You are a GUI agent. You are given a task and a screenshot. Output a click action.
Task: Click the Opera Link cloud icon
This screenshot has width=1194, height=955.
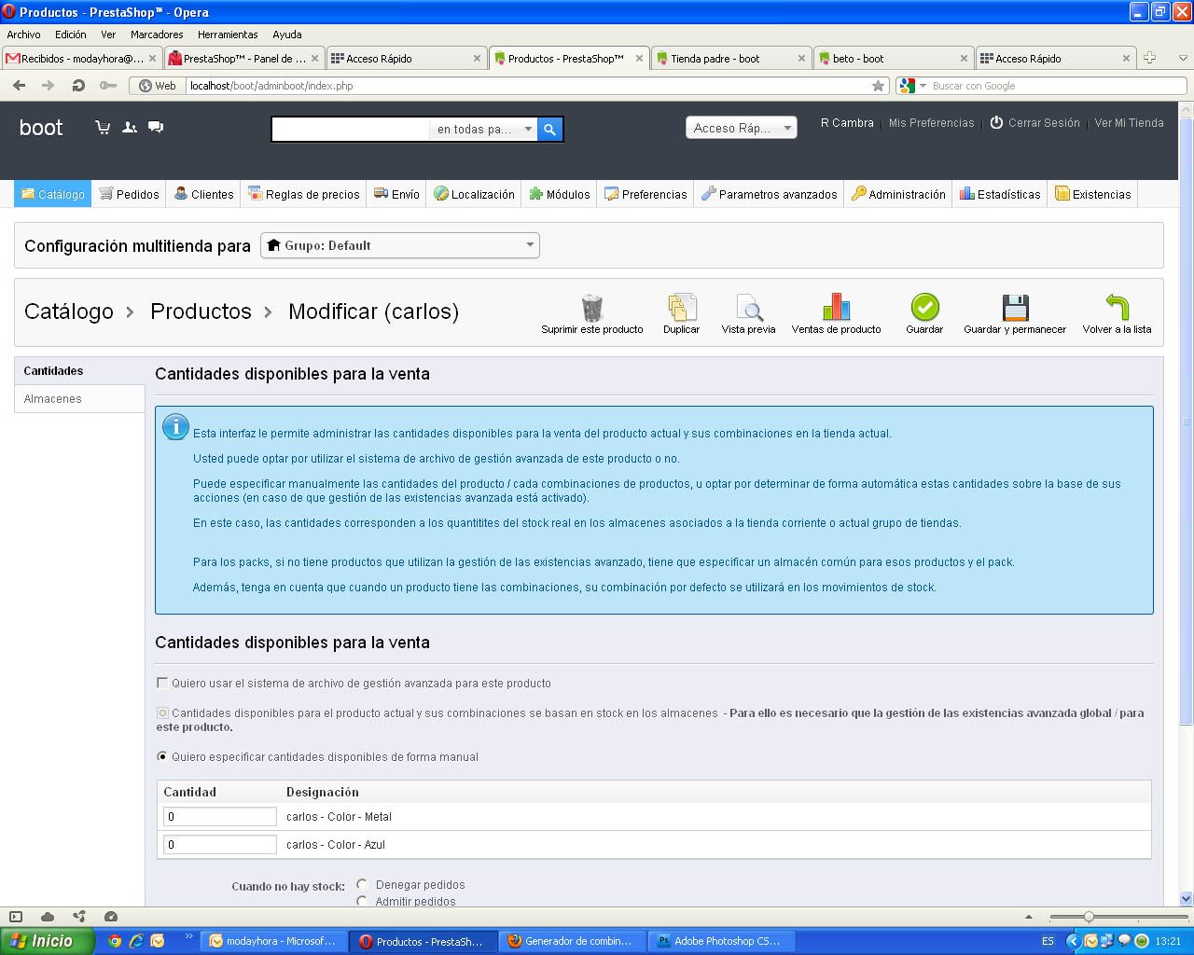48,917
